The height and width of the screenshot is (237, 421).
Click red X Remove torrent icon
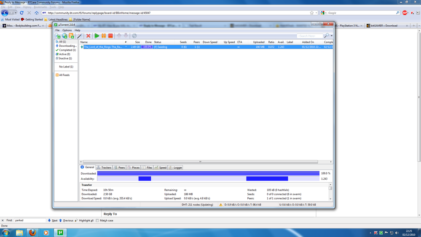click(88, 36)
